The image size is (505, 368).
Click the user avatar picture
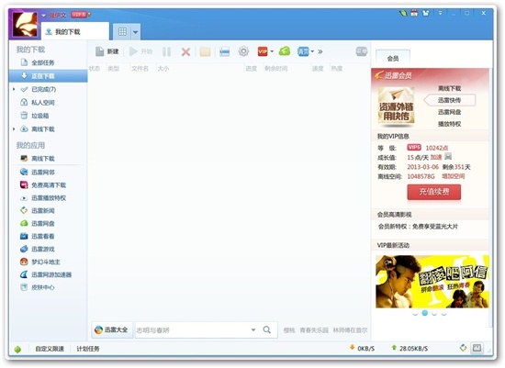coord(24,25)
